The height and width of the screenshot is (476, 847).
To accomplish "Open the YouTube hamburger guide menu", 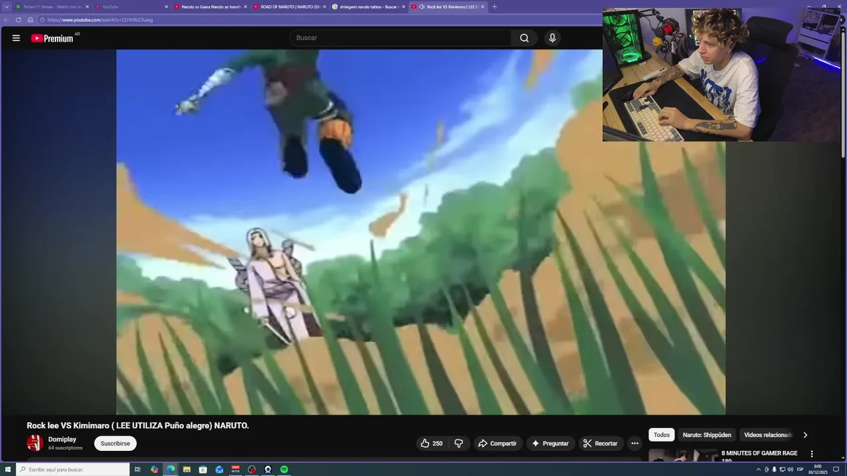I will point(16,38).
